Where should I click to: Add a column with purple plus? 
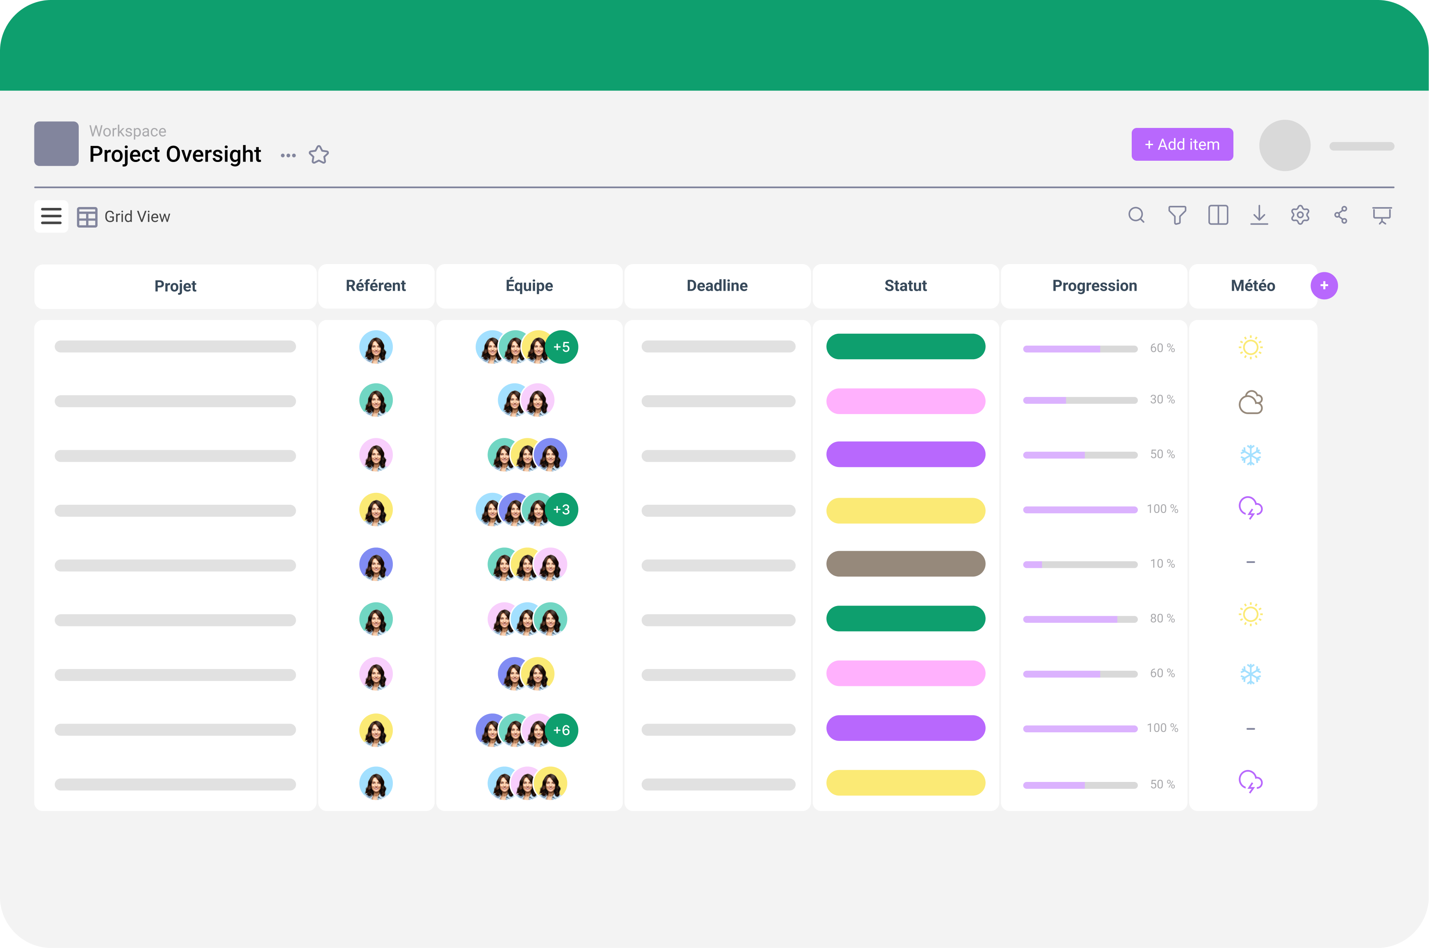1324,285
